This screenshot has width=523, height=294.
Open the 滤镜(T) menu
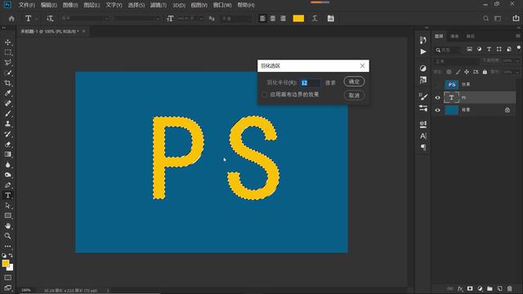pyautogui.click(x=158, y=5)
